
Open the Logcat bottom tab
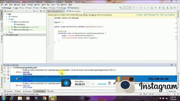point(27,91)
